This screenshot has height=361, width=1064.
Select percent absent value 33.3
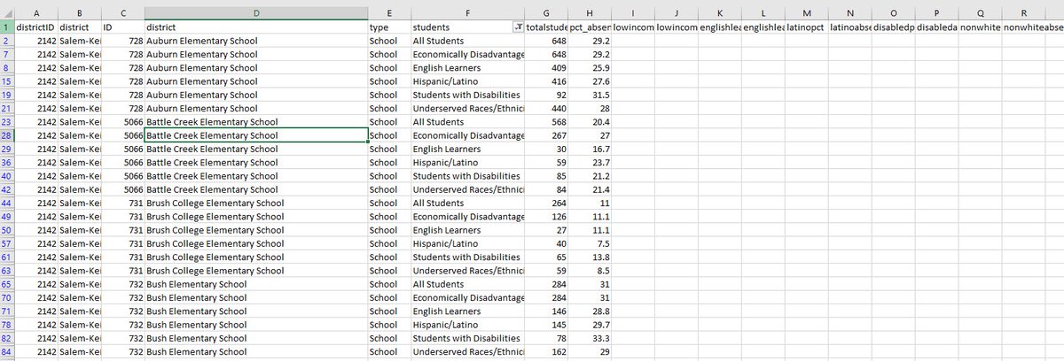pyautogui.click(x=590, y=339)
